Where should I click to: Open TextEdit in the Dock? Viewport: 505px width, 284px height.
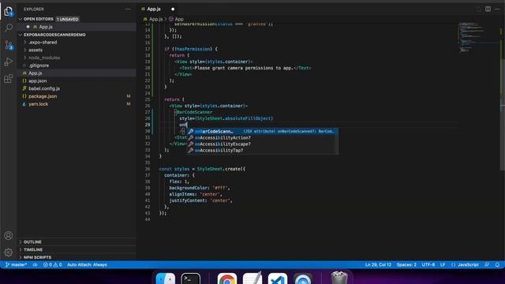coord(252,278)
